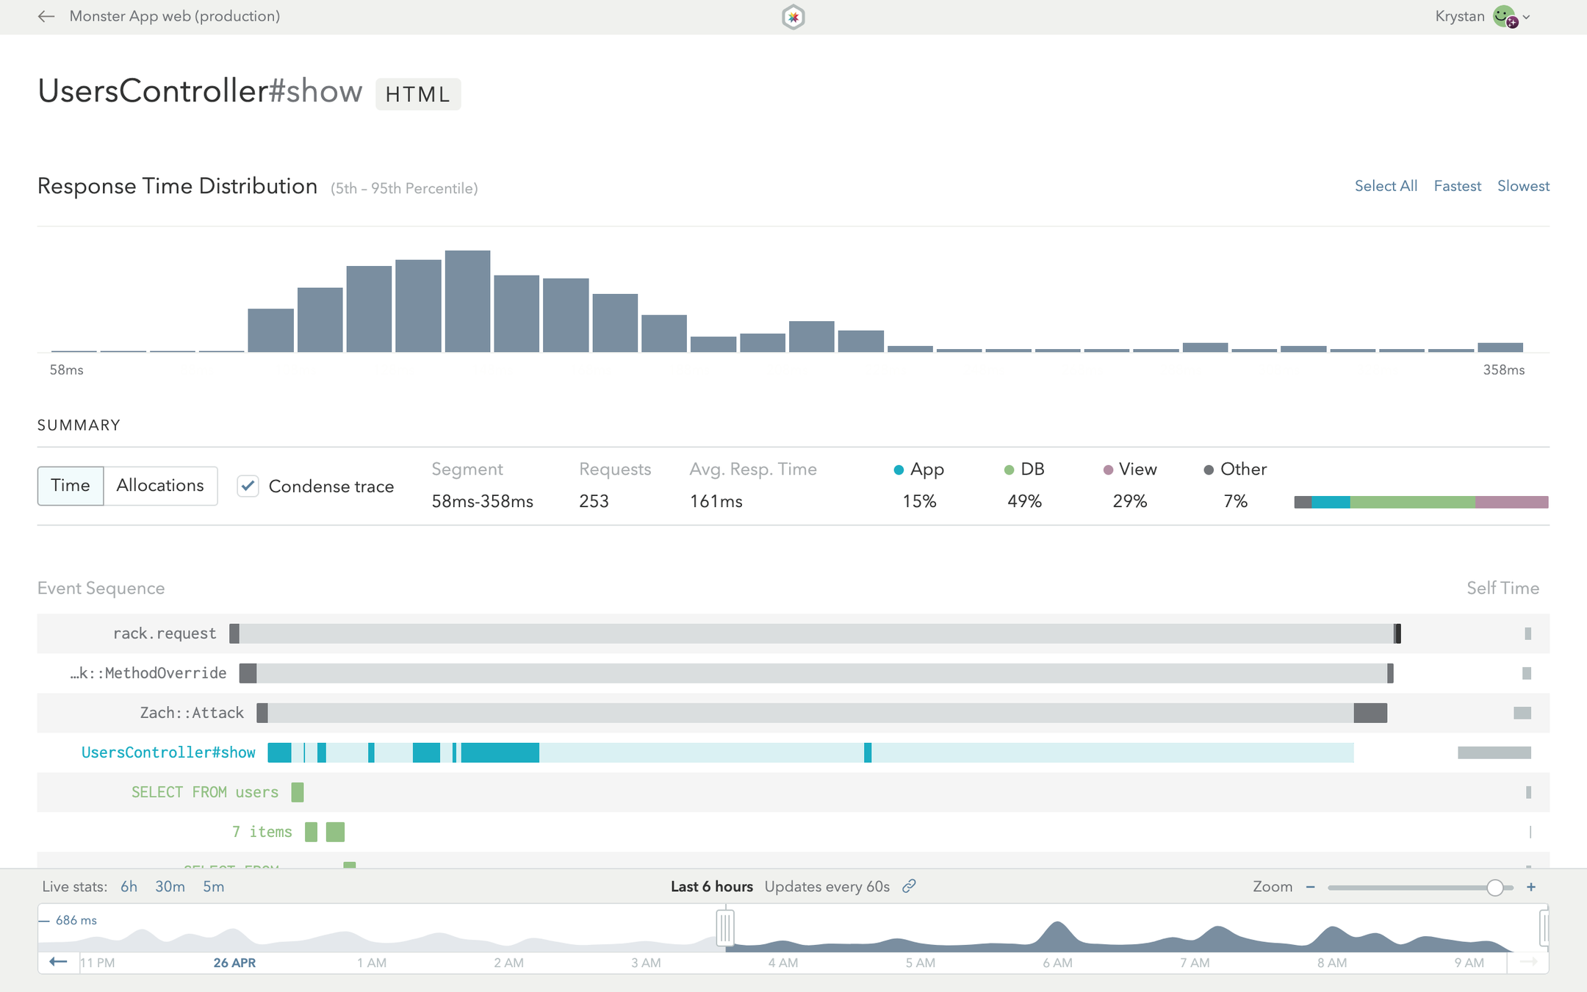Click the Select All link
The width and height of the screenshot is (1587, 992).
point(1386,186)
